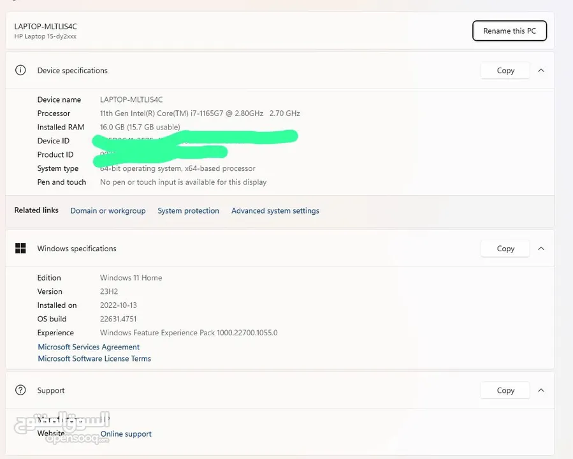Select the No pen or touch input text
The height and width of the screenshot is (459, 573).
coord(183,182)
